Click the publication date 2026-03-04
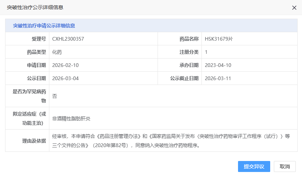Screen dimensions: 302x176 pos(65,78)
